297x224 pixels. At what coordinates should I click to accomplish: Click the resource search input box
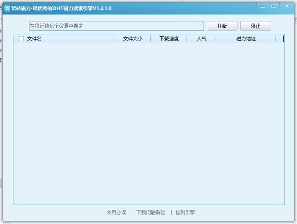(x=116, y=26)
